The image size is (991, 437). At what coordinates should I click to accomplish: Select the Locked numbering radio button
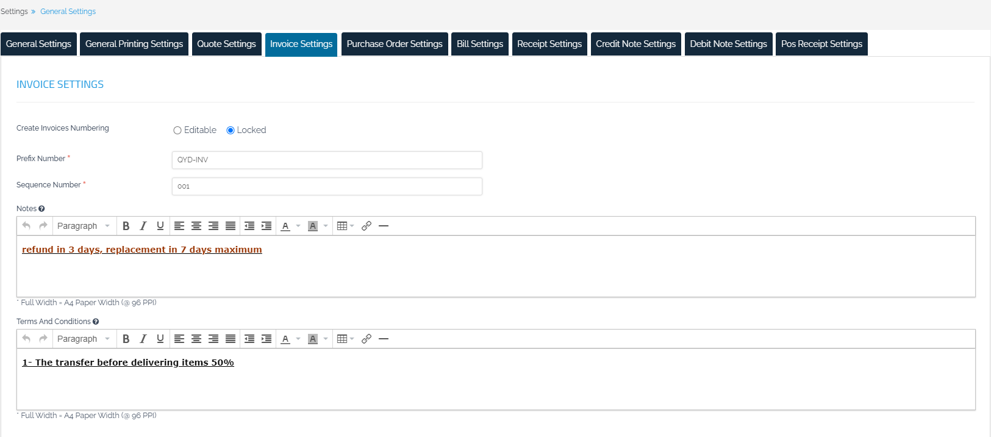tap(231, 130)
